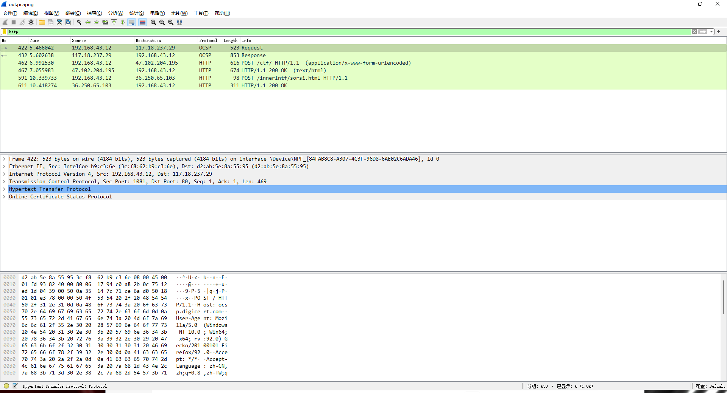
Task: Open the 统计(S) menu
Action: point(137,13)
